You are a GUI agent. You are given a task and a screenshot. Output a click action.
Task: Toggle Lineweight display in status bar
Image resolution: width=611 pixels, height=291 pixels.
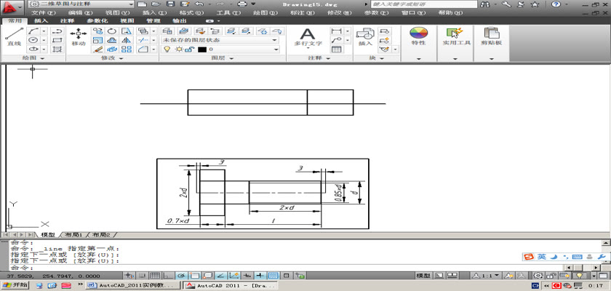[x=260, y=276]
